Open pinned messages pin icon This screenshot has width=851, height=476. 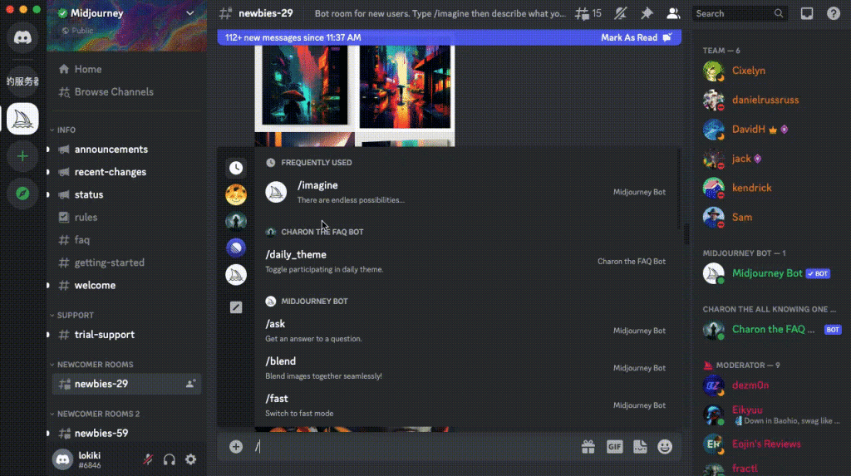647,13
